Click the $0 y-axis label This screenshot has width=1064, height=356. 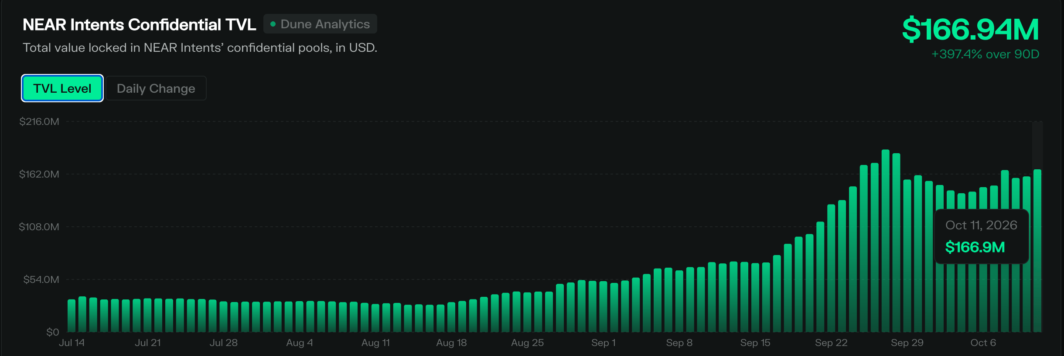click(53, 332)
